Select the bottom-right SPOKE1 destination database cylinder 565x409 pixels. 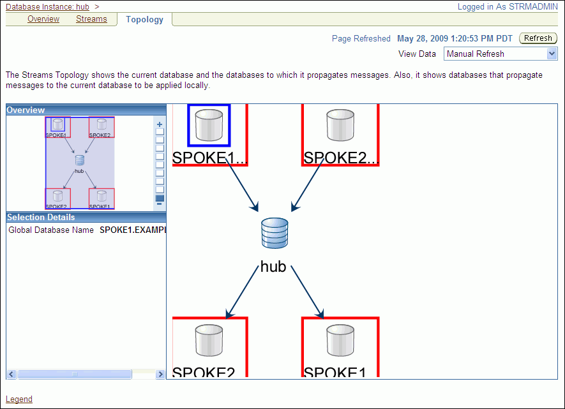pyautogui.click(x=340, y=340)
